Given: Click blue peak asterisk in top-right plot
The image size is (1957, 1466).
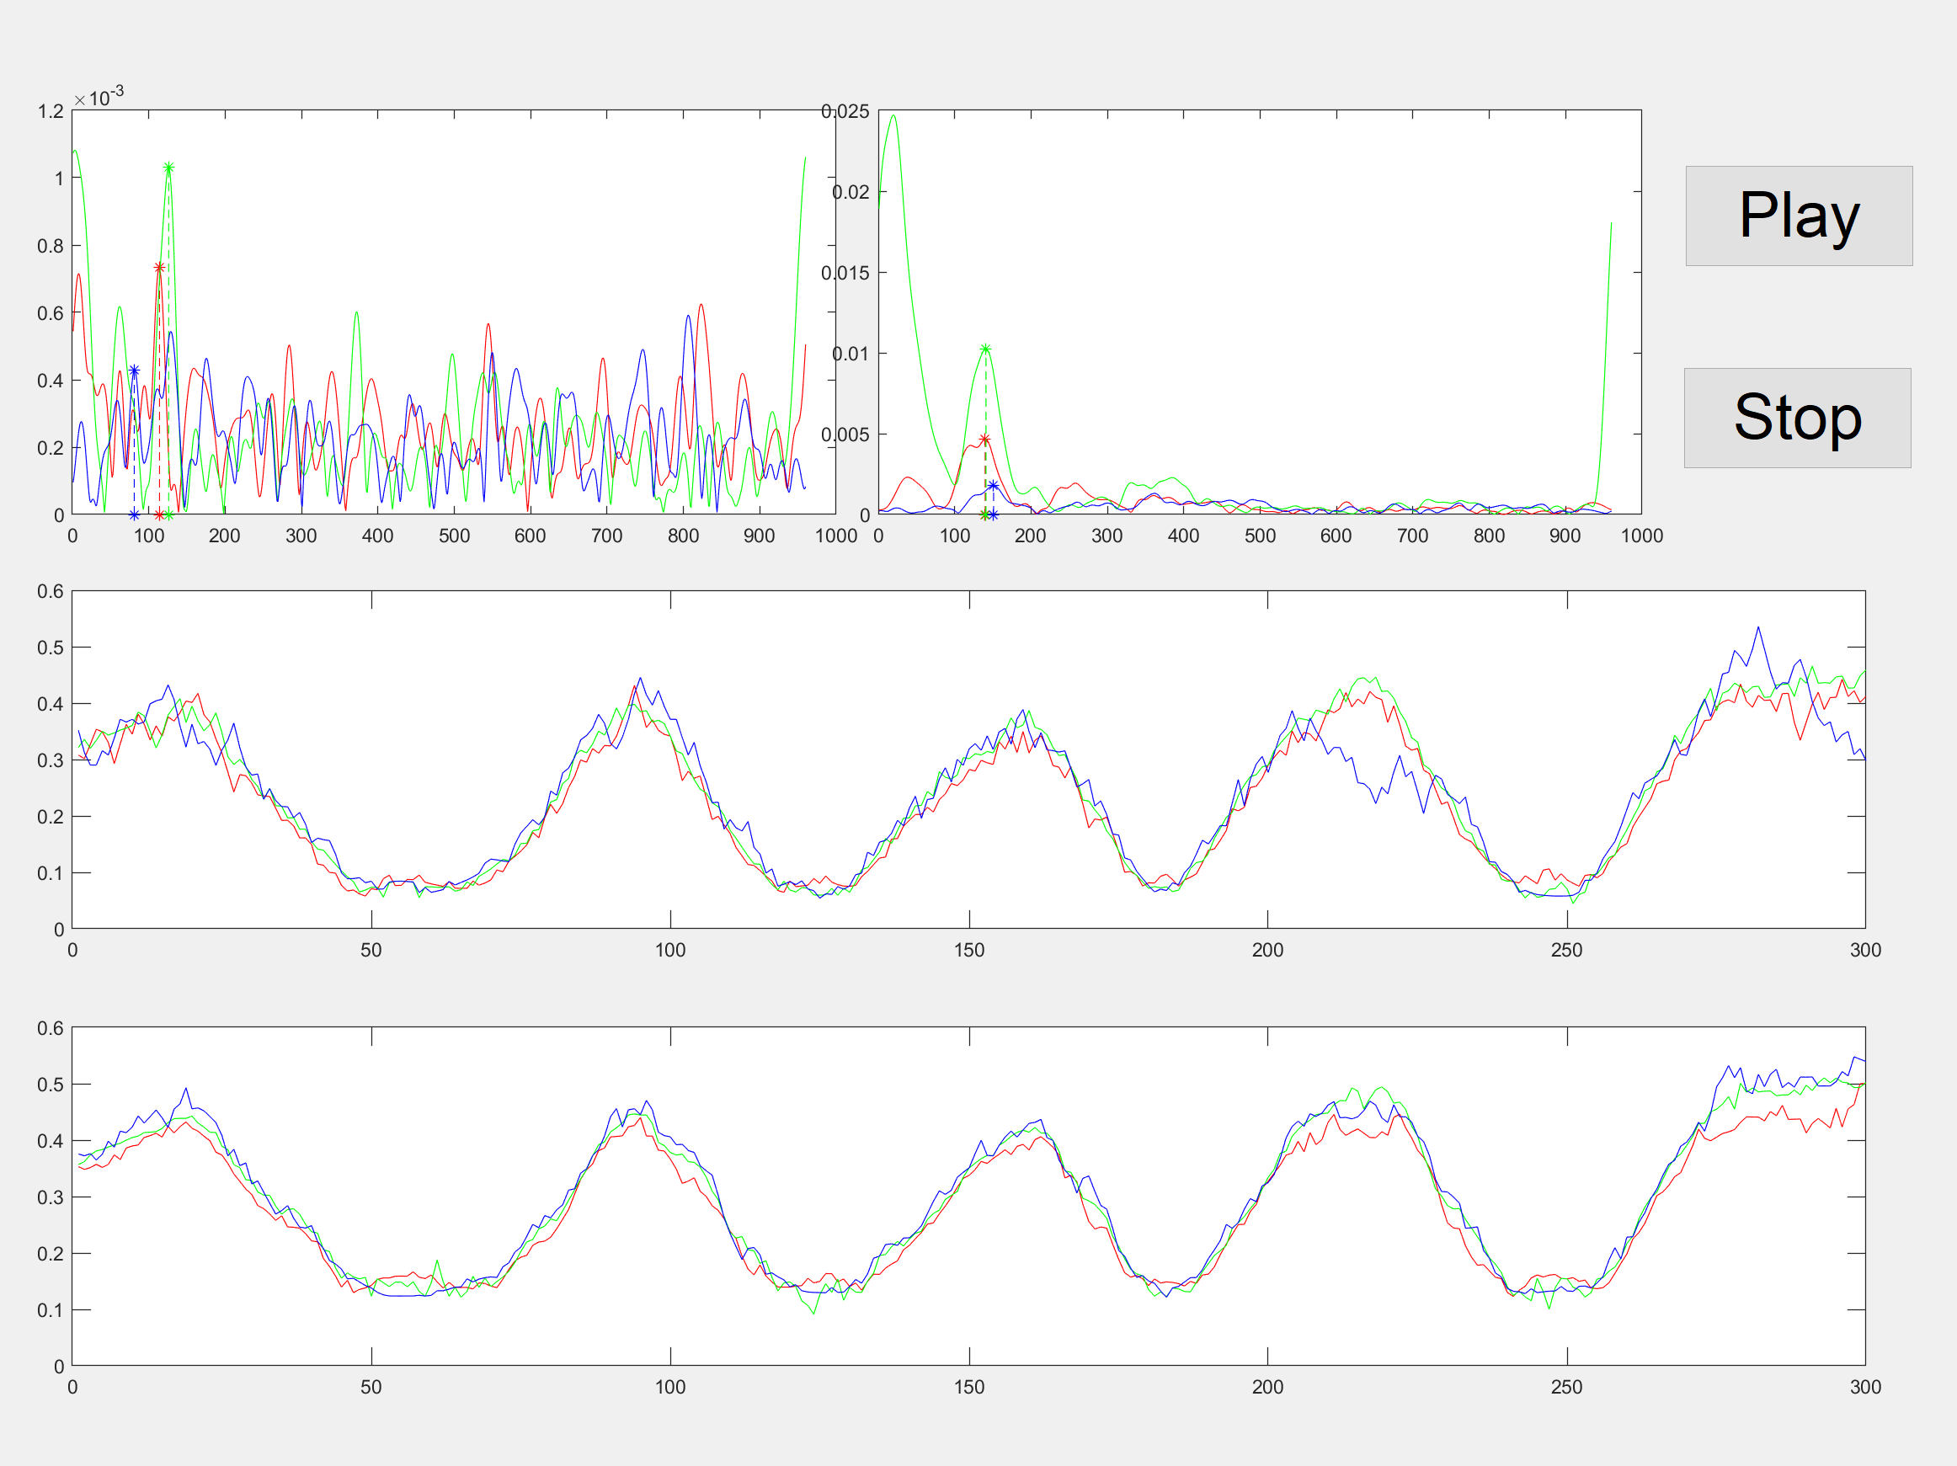Looking at the screenshot, I should point(994,486).
